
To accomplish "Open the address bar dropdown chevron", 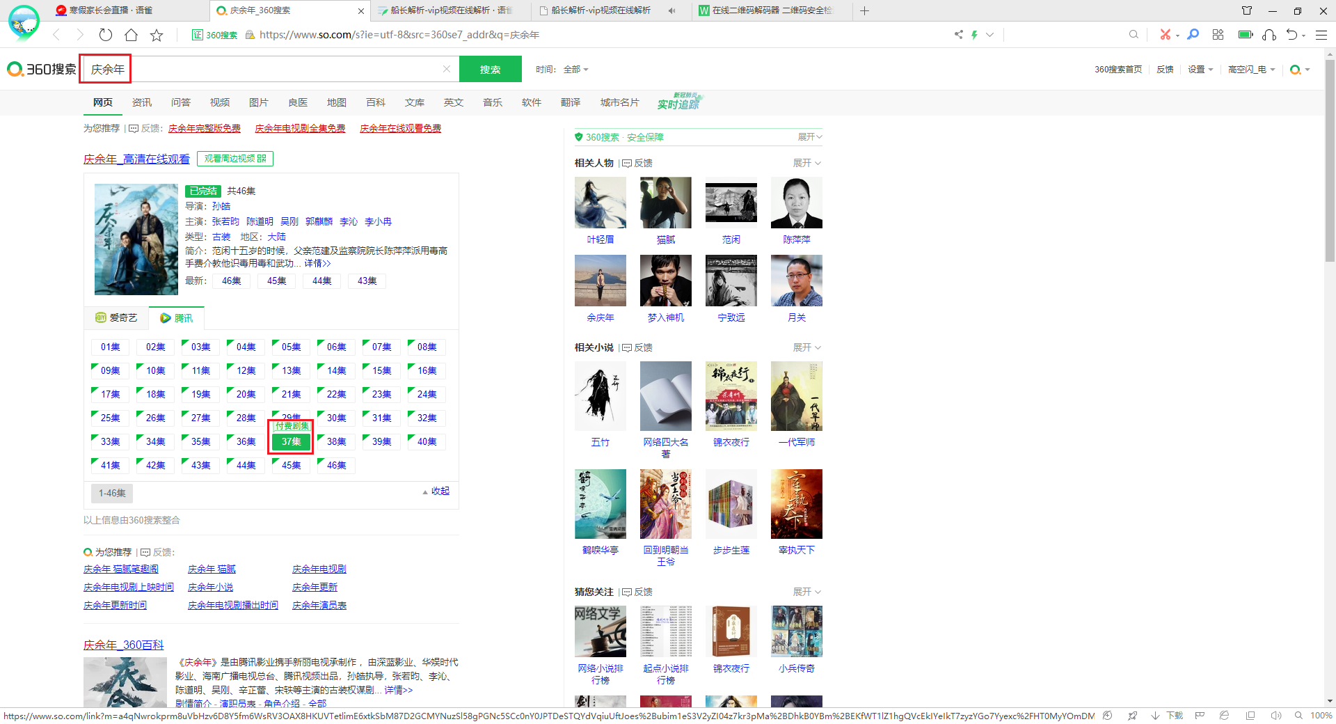I will pos(989,34).
